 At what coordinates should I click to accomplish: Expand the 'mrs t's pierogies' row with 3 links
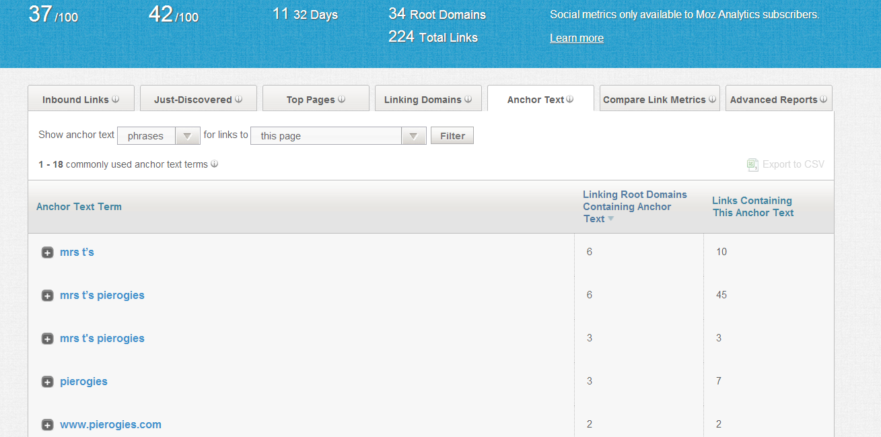point(47,339)
